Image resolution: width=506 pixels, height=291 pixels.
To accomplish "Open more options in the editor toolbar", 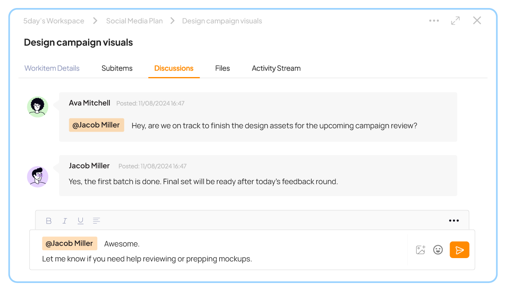I will [454, 220].
